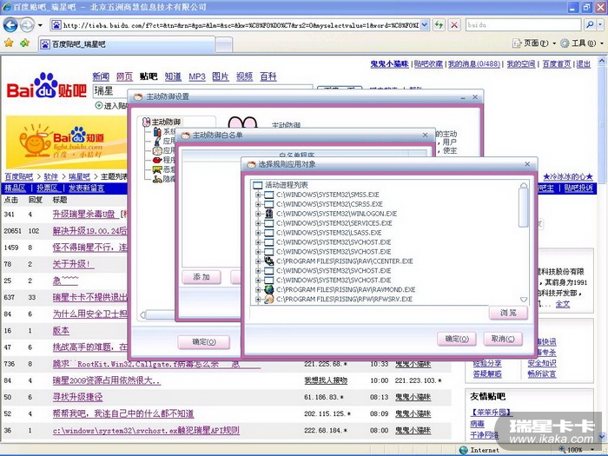Click the magnifier search icon in browser toolbar
This screenshot has height=456, width=608.
pos(590,25)
